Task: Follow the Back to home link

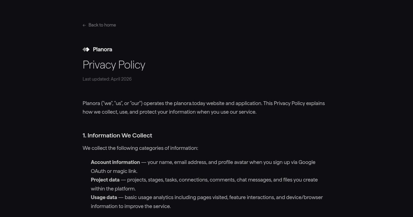Action: (x=99, y=25)
